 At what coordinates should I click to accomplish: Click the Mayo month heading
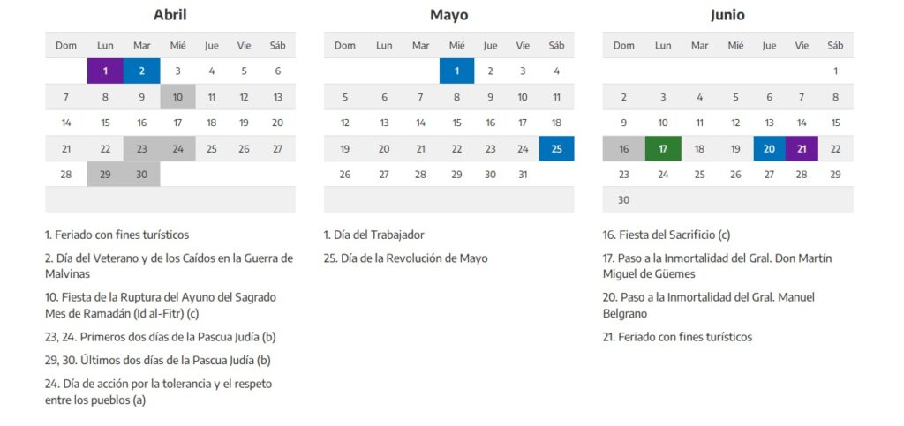[448, 15]
